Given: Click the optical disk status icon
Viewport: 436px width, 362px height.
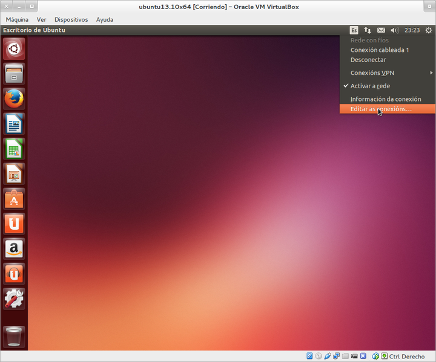Looking at the screenshot, I should pyautogui.click(x=319, y=356).
